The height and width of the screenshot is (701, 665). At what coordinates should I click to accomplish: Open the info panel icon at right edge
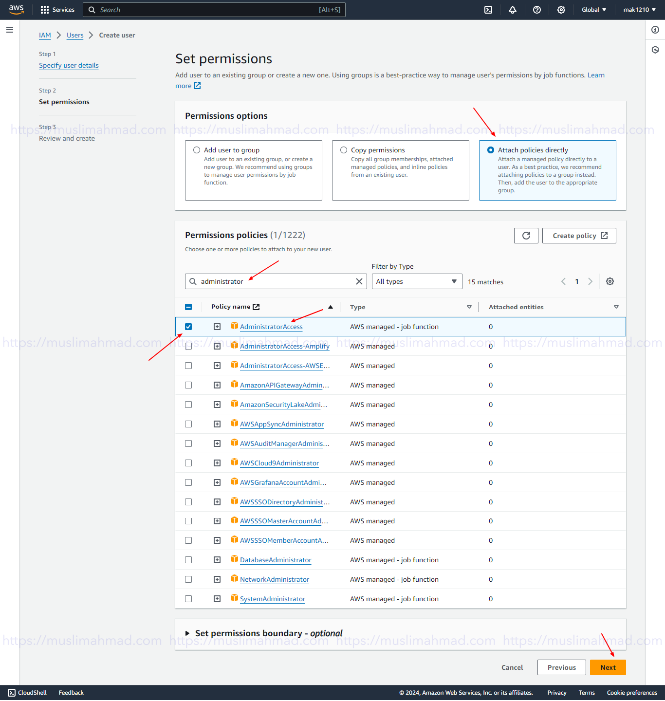(655, 30)
